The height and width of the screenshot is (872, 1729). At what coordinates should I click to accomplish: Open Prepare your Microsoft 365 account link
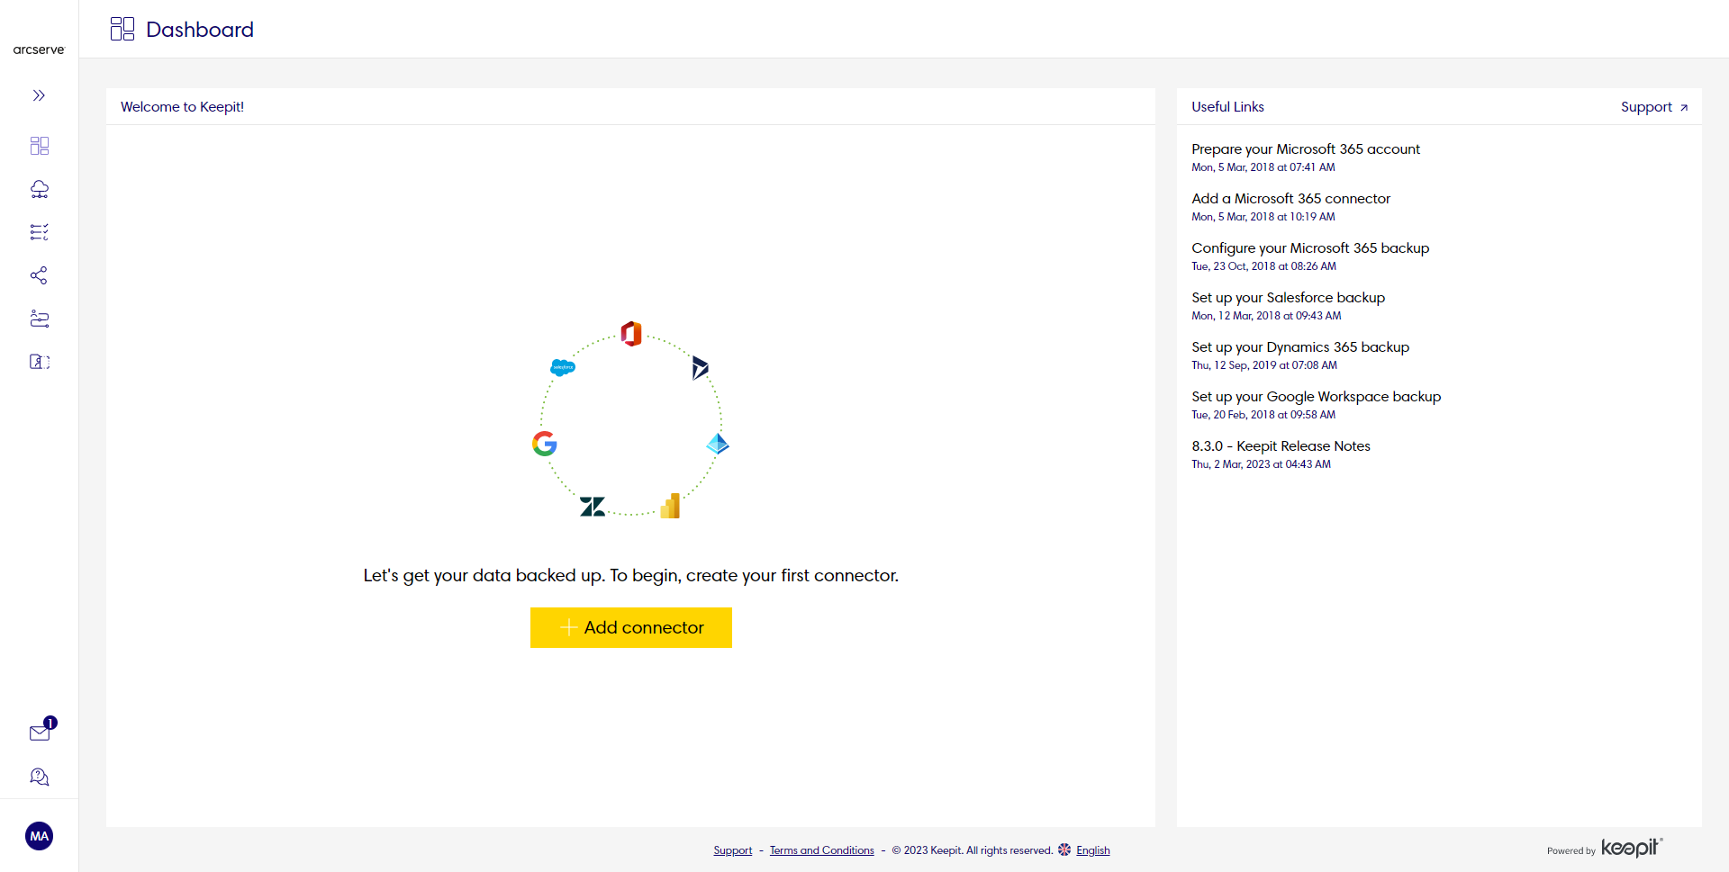pos(1305,149)
